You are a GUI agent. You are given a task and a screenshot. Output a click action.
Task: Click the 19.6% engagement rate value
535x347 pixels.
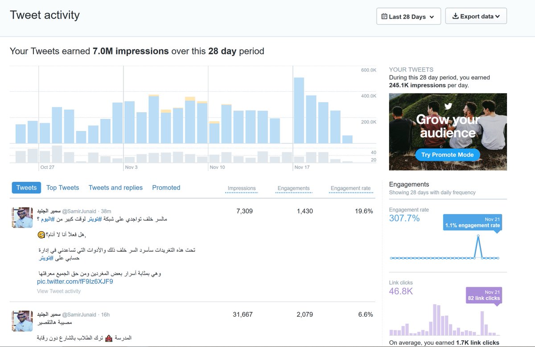click(x=364, y=211)
